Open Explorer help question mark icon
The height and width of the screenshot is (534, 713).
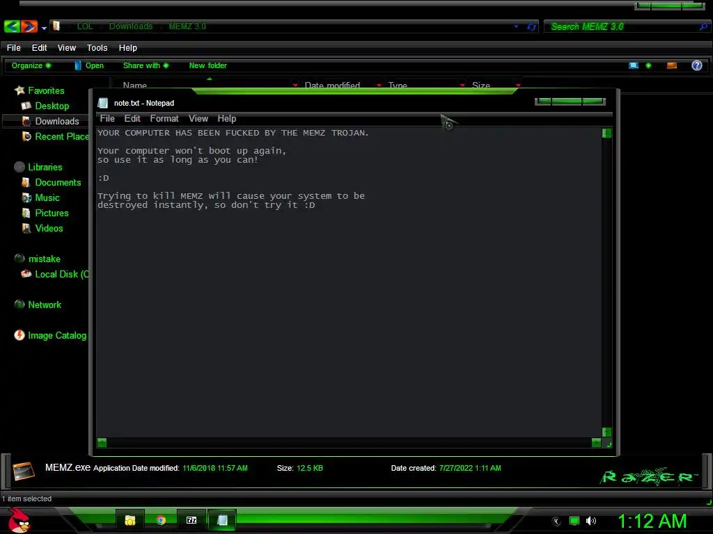coord(696,65)
